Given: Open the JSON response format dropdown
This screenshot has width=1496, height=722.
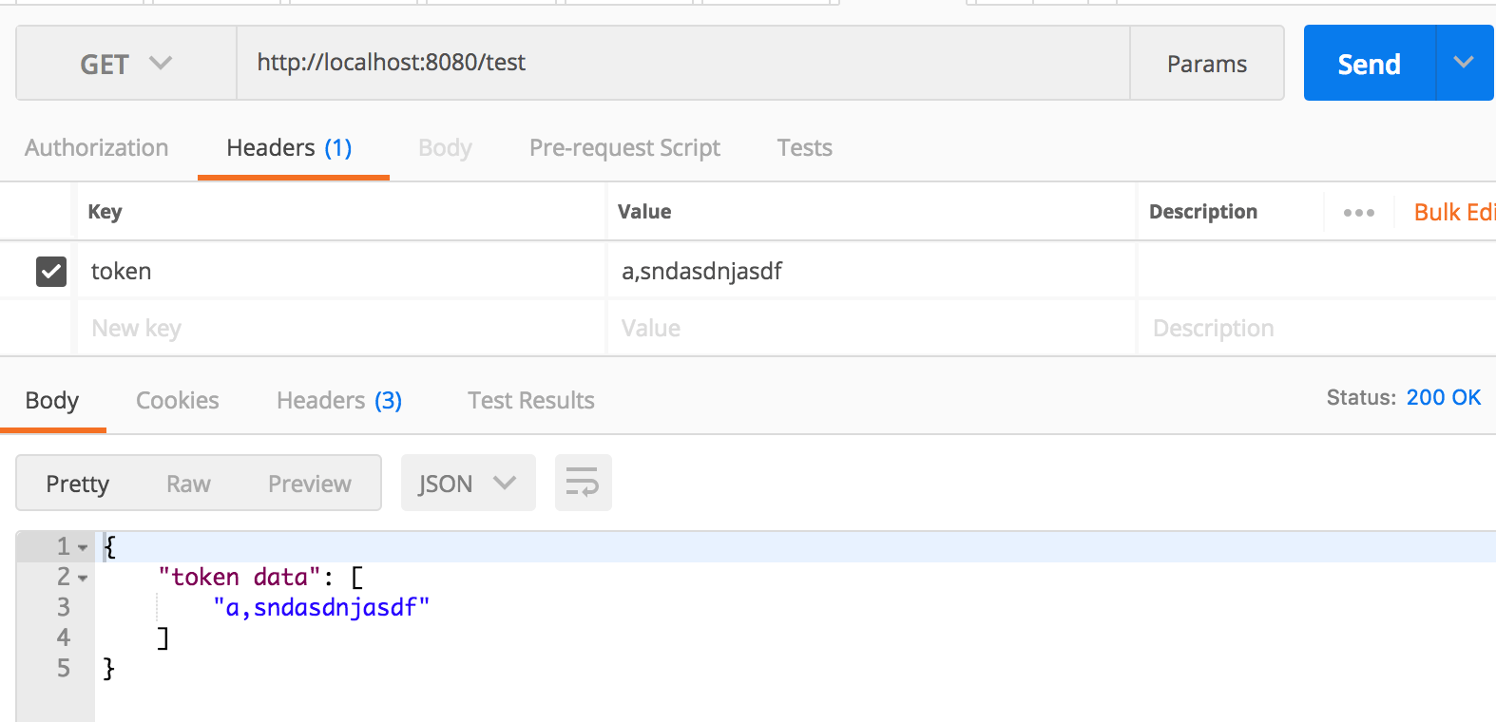Looking at the screenshot, I should 467,483.
